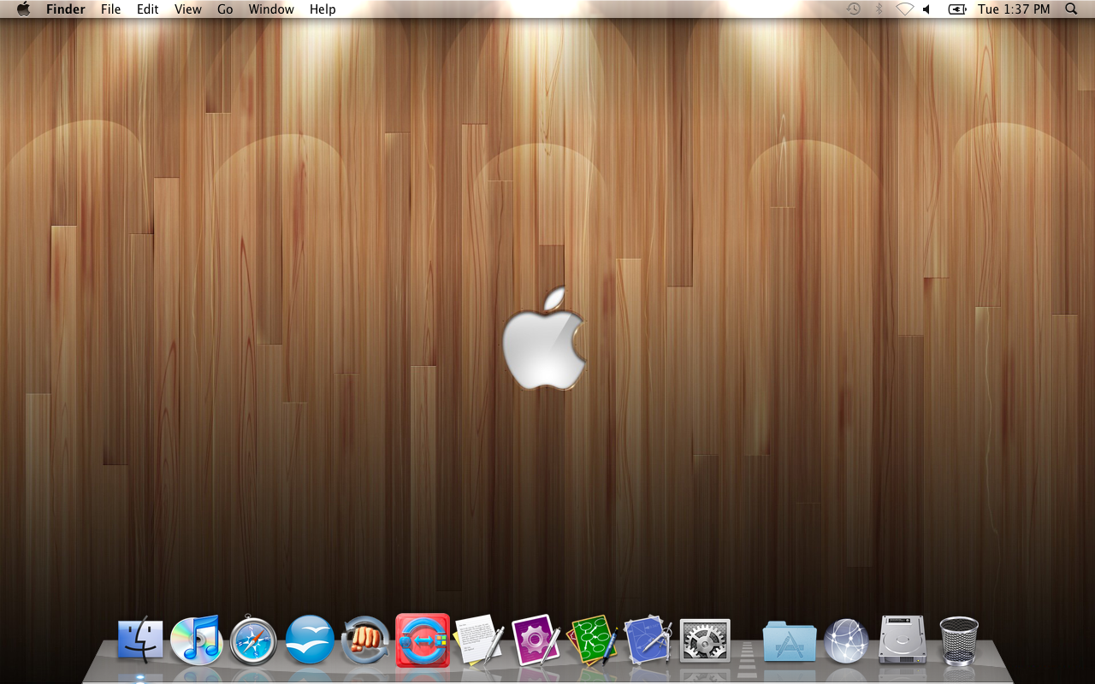Viewport: 1095px width, 684px height.
Task: Launch iTunes from the Dock
Action: coord(197,640)
